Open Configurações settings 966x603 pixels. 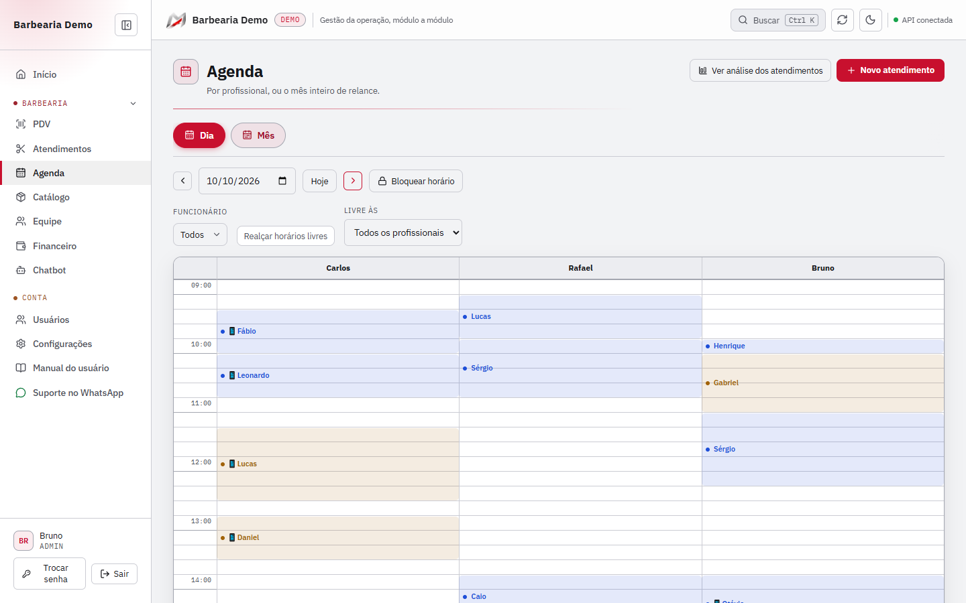(x=75, y=344)
